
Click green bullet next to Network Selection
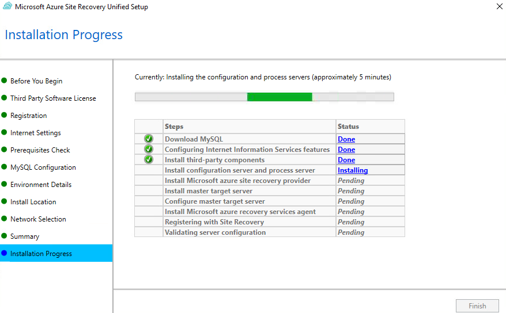(x=4, y=218)
